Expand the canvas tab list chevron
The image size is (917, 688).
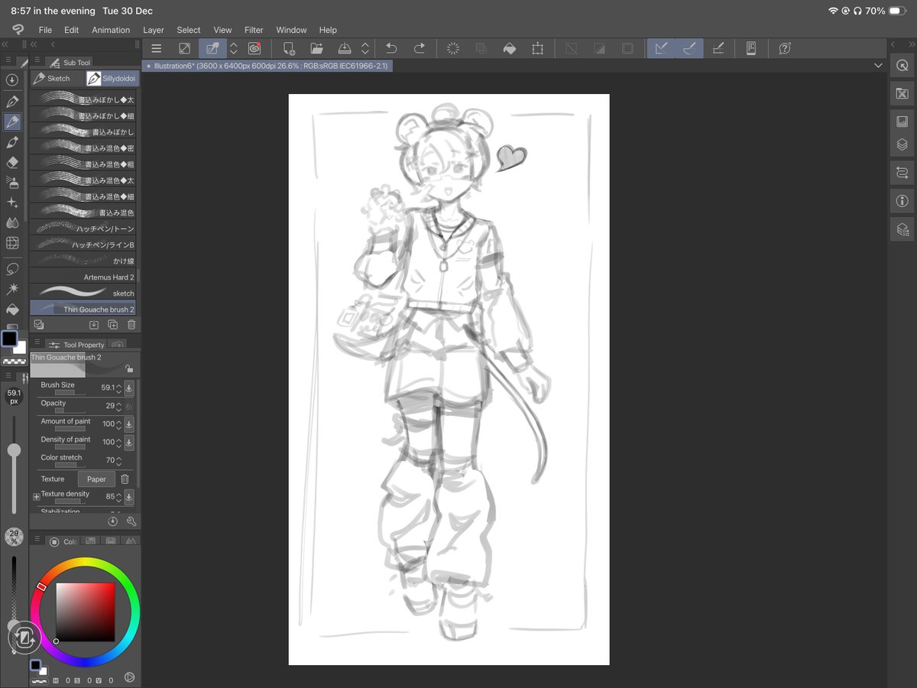[878, 66]
